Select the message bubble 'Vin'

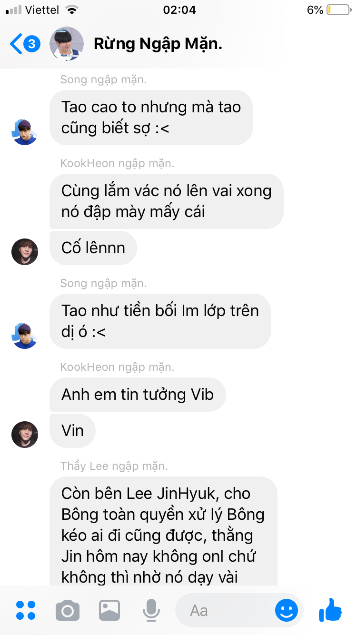point(73,431)
